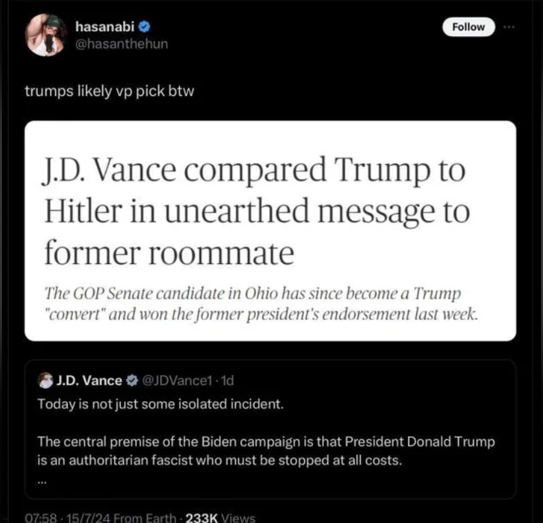
Task: Open the three-dot more options menu
Action: pyautogui.click(x=509, y=27)
